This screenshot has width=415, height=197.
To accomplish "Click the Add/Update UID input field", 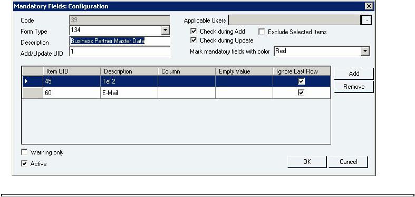I will [x=120, y=51].
